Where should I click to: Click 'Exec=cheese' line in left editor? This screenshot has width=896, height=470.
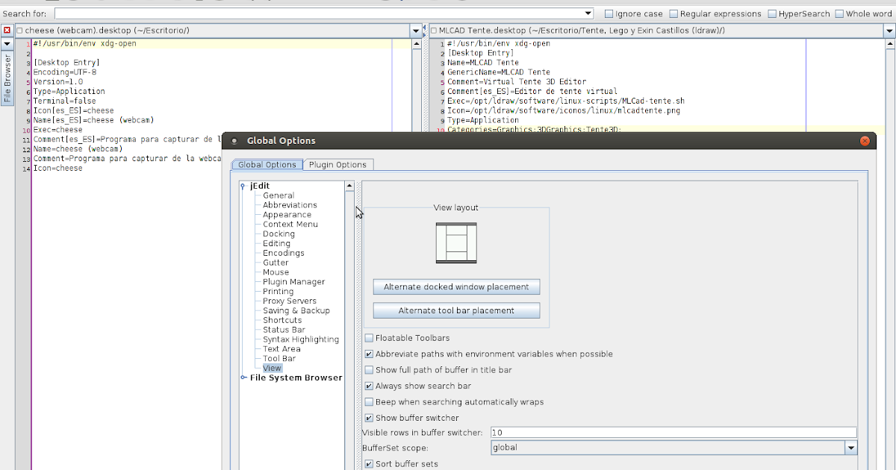(x=57, y=130)
